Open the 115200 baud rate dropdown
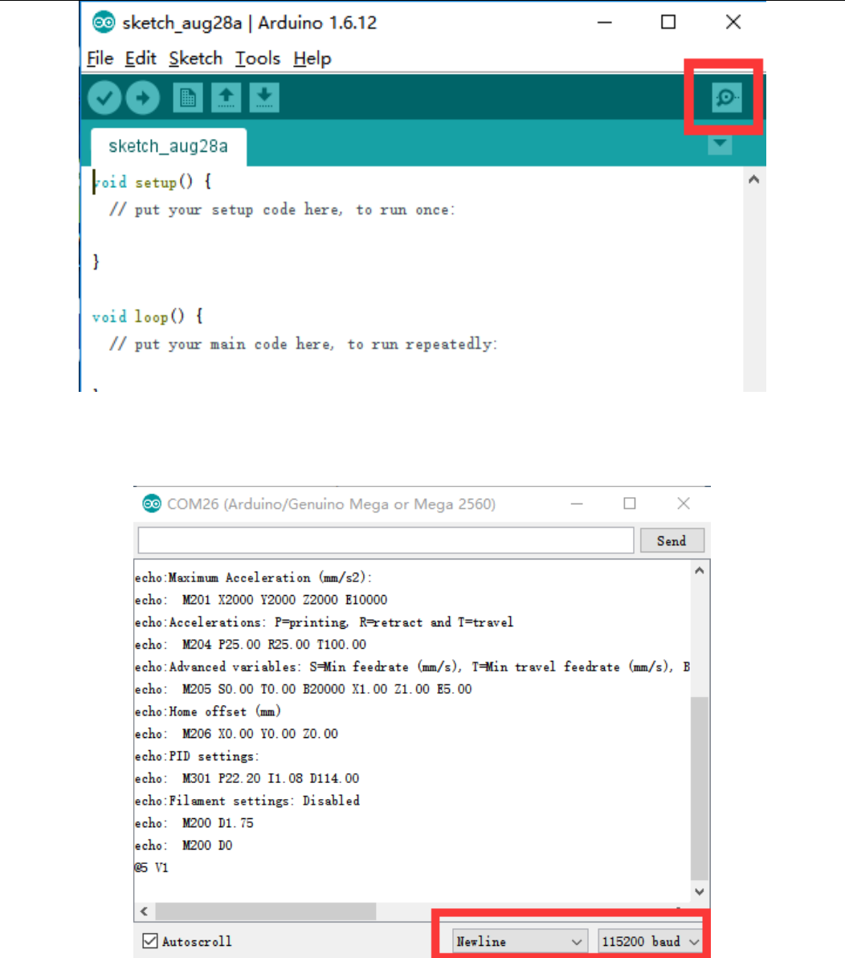 650,941
